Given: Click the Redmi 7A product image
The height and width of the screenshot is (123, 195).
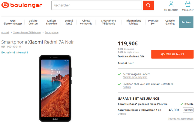Looking at the screenshot, I should point(55,88).
